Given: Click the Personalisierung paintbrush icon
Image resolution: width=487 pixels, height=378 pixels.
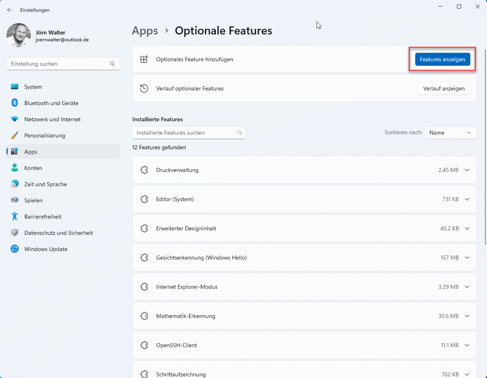Looking at the screenshot, I should [x=15, y=136].
